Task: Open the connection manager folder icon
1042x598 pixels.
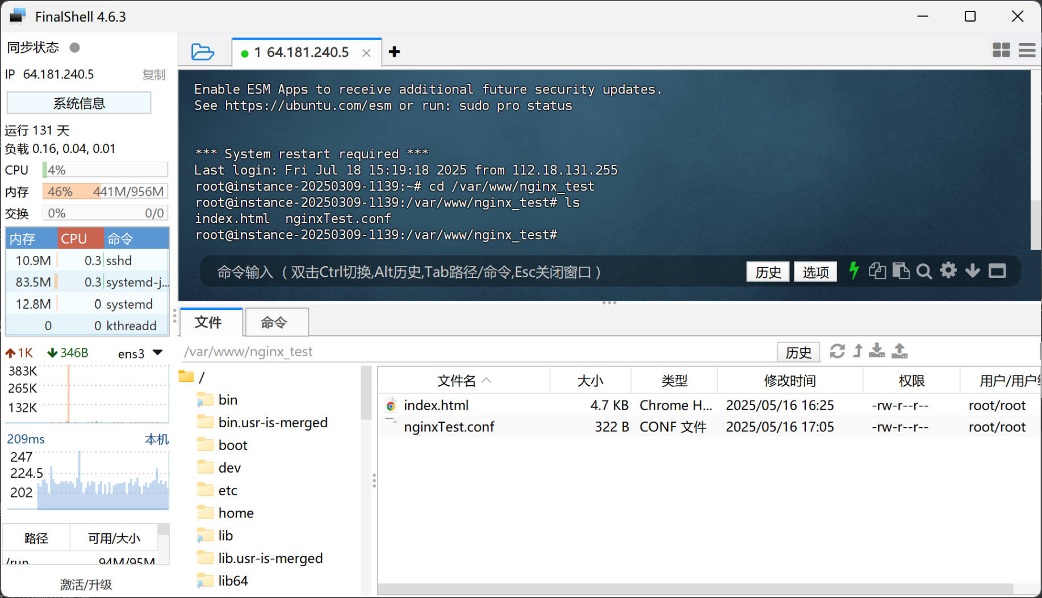Action: (x=202, y=52)
